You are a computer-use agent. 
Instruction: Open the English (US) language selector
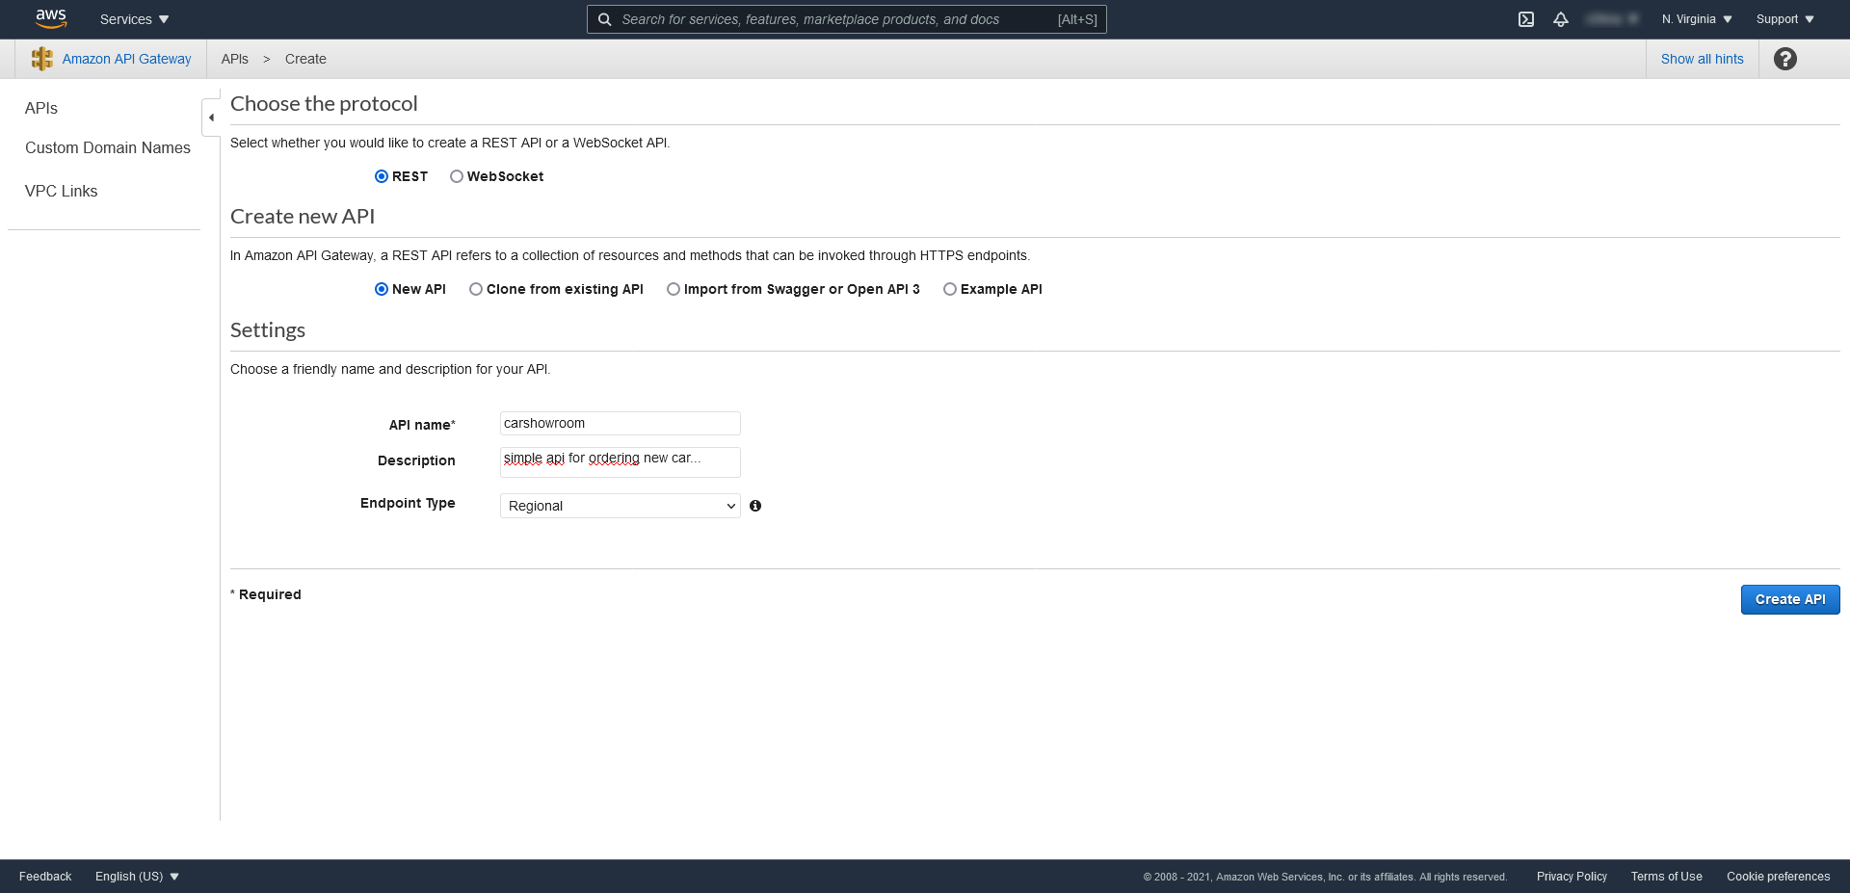click(137, 877)
